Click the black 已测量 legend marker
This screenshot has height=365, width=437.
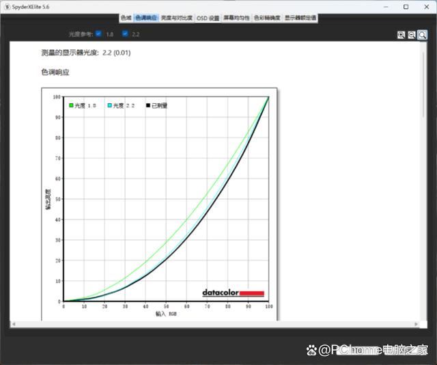click(147, 106)
